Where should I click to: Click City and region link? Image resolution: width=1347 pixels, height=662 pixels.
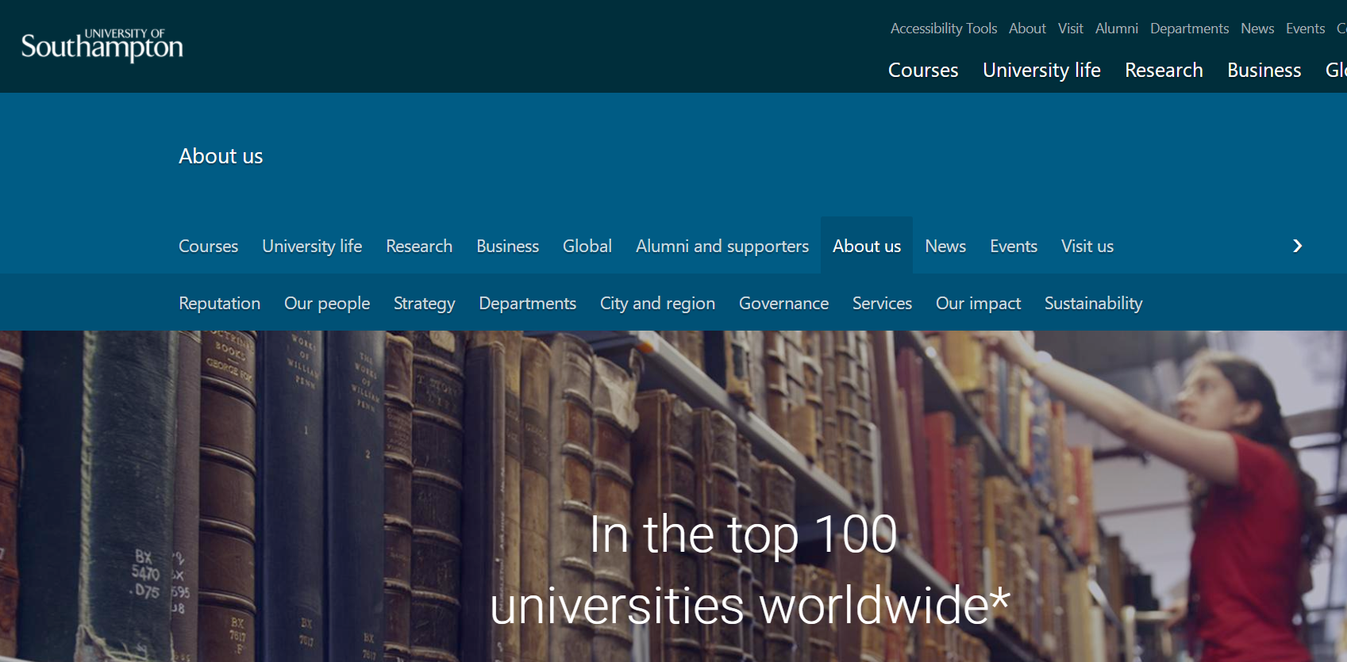point(656,304)
